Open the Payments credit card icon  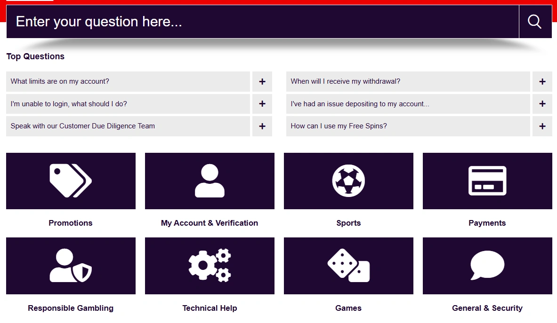pyautogui.click(x=487, y=181)
